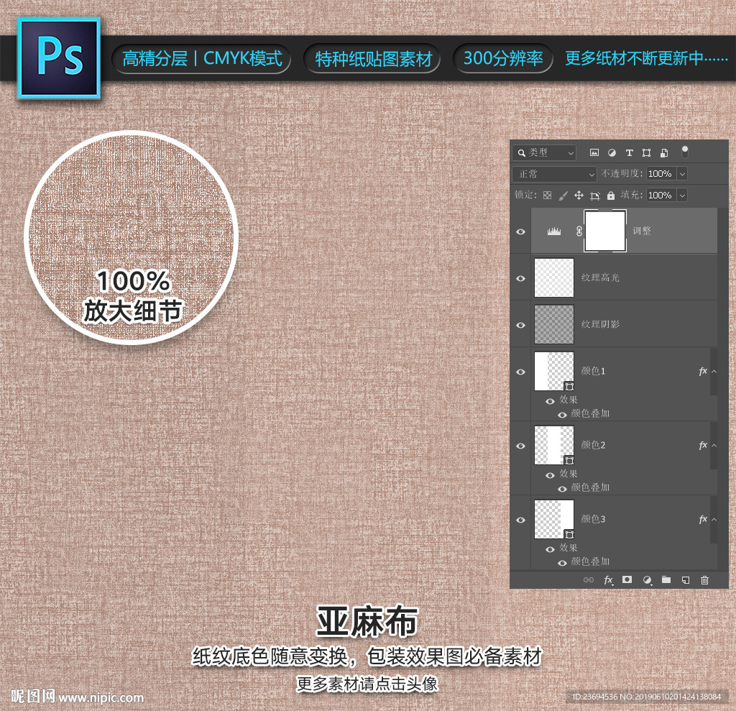The height and width of the screenshot is (711, 736).
Task: Toggle visibility of 颜色3 layer
Action: [x=520, y=520]
